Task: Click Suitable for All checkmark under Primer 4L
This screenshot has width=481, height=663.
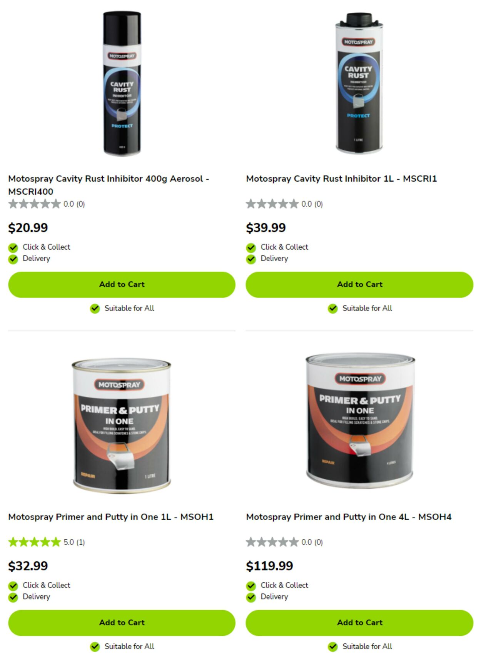Action: (332, 647)
